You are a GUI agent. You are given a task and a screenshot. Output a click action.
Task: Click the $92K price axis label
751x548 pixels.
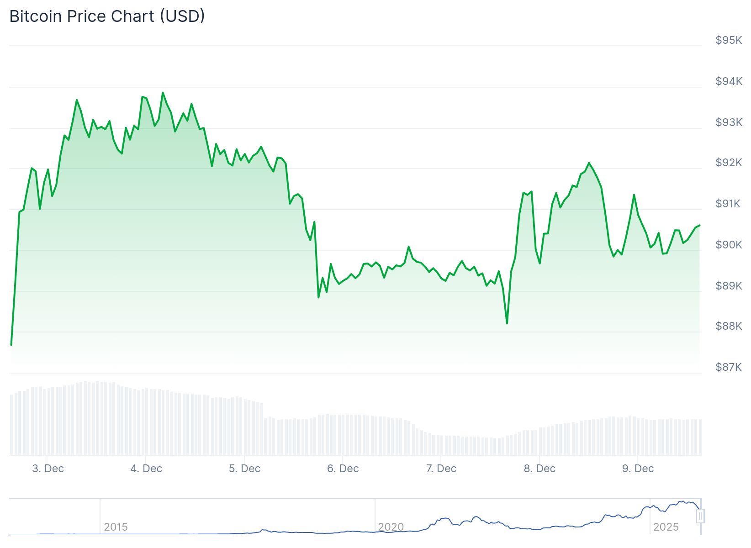click(729, 163)
